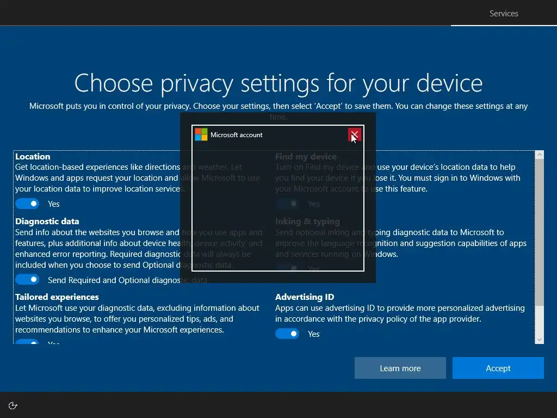Click the Tailored experiences heading
The image size is (557, 418).
[57, 297]
